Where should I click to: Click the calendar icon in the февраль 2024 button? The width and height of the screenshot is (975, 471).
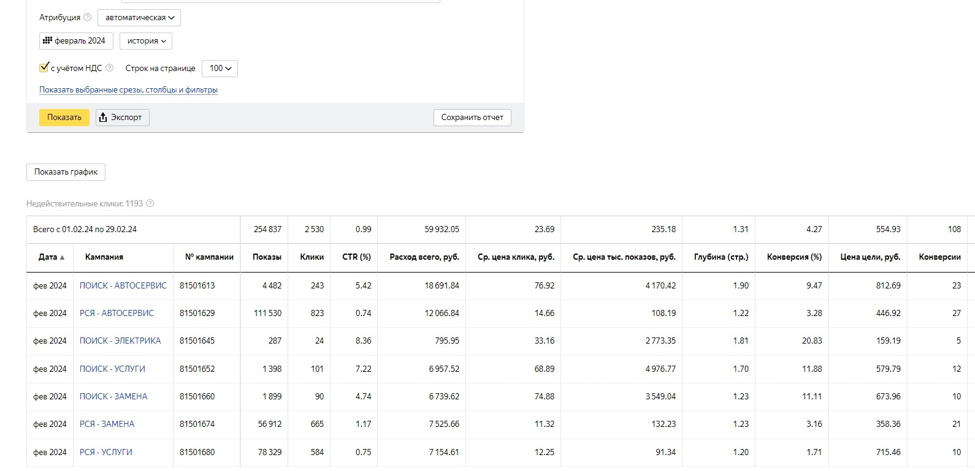tap(47, 40)
